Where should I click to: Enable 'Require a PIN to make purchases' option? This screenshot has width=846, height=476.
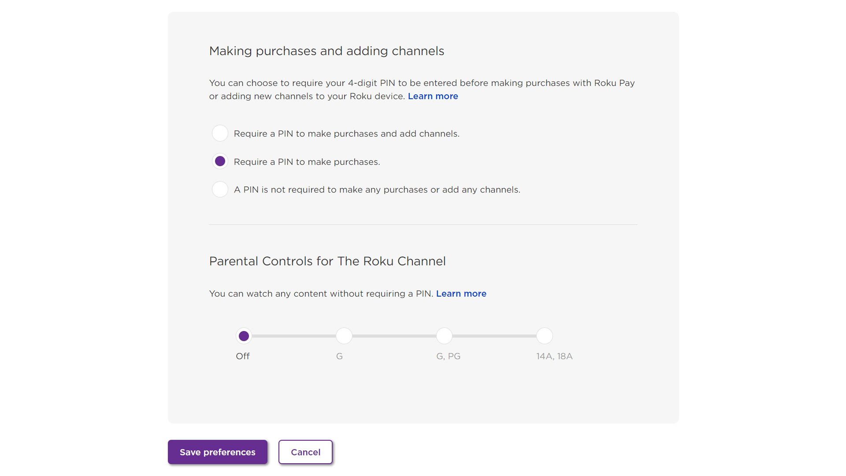pyautogui.click(x=219, y=162)
